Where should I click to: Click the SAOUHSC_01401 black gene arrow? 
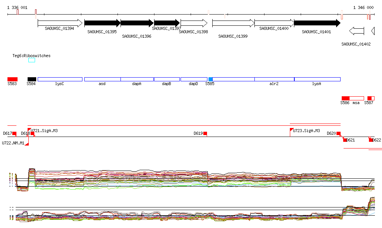click(x=317, y=23)
